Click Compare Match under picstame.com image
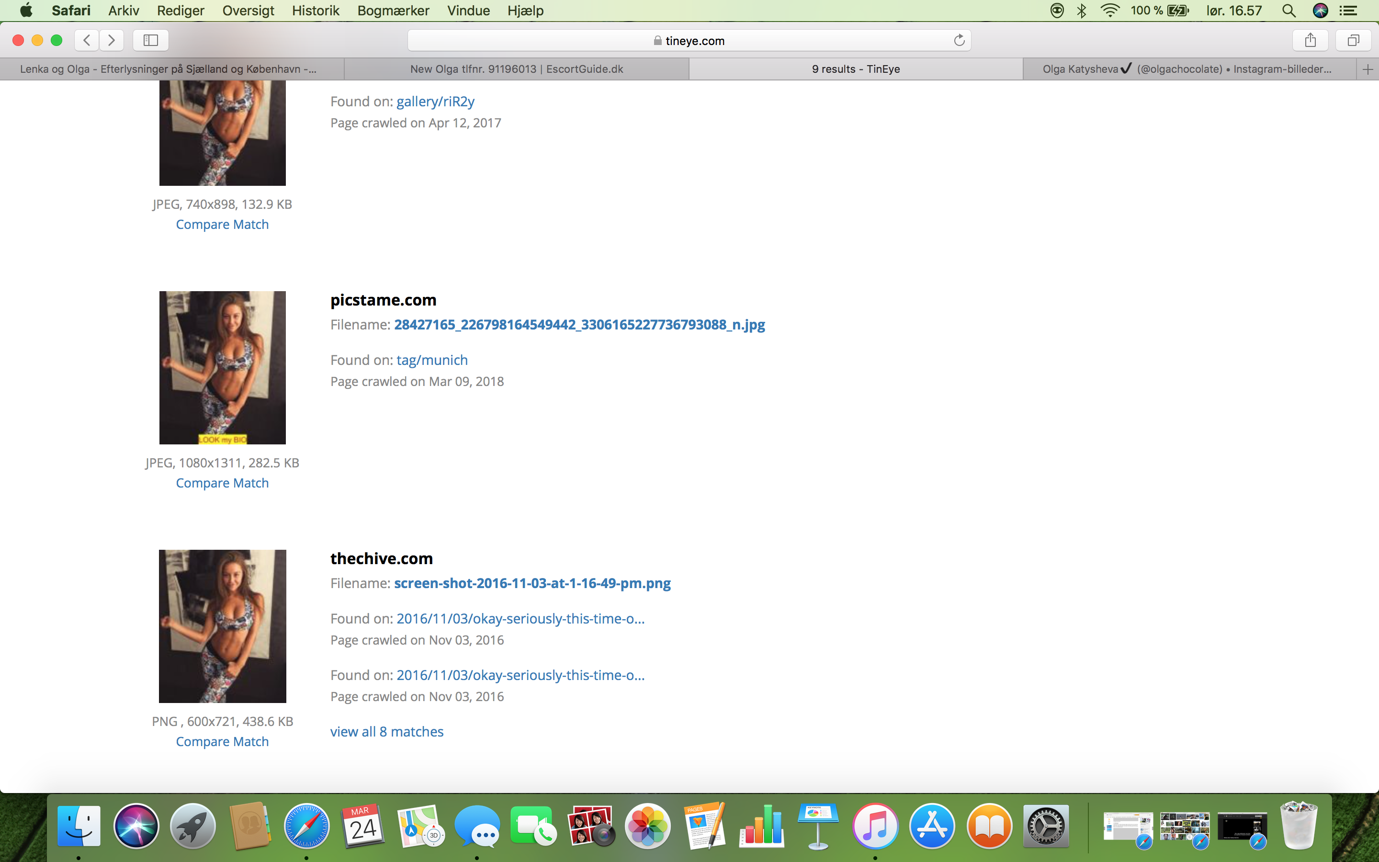 pos(222,483)
